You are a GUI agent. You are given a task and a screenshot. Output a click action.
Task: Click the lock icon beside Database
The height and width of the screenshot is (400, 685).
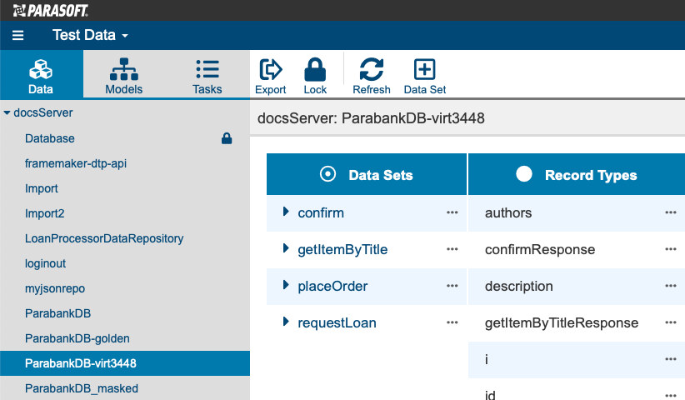tap(227, 138)
